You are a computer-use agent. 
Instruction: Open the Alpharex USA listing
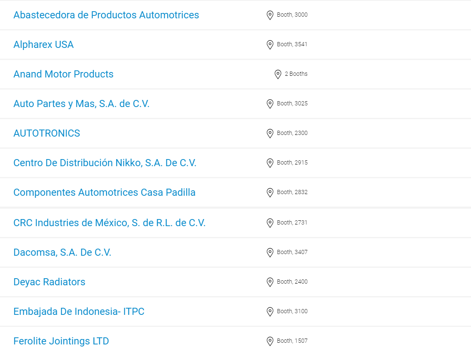pyautogui.click(x=44, y=45)
